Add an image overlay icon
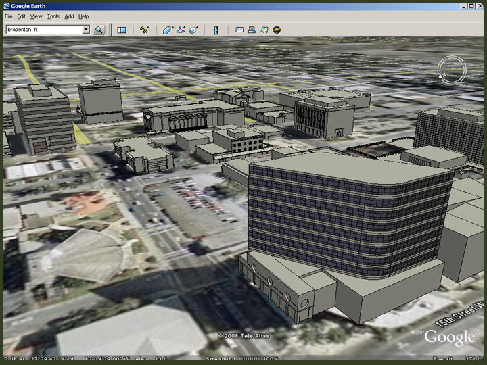 (193, 30)
